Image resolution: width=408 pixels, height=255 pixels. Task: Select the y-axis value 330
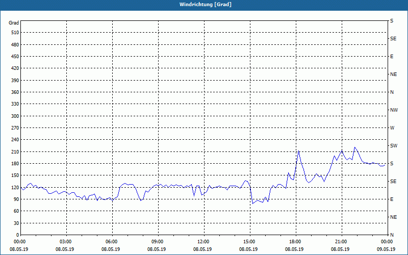[15, 104]
